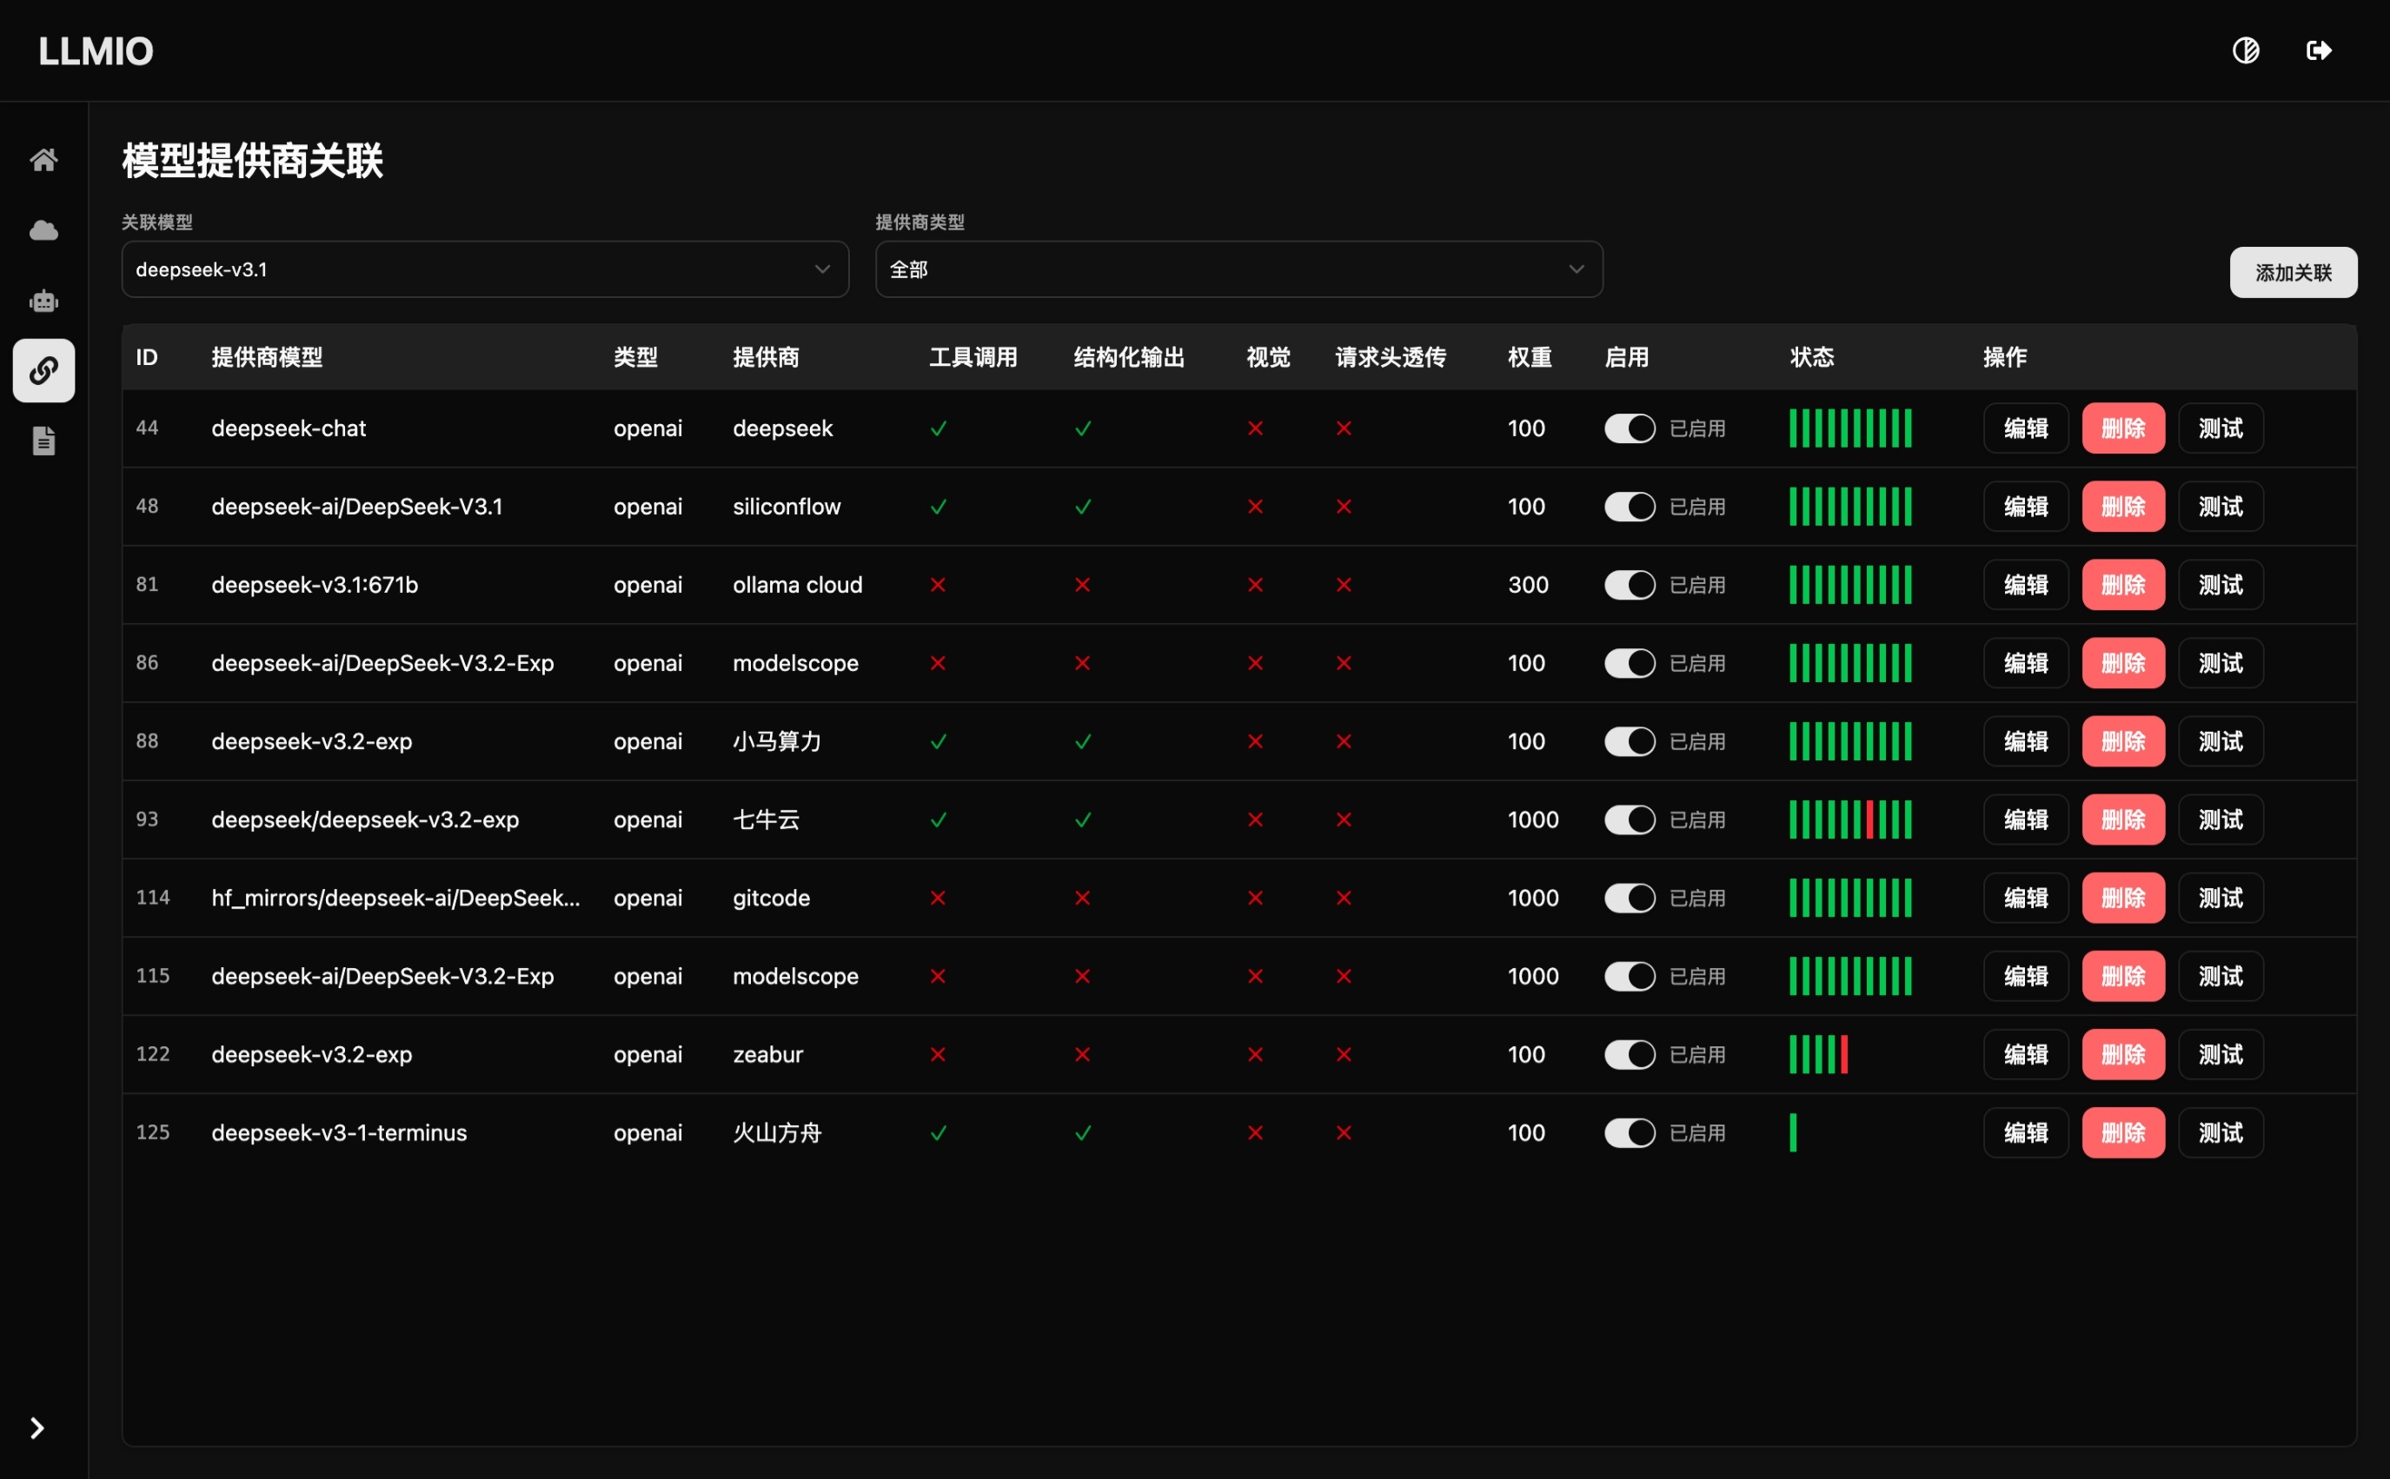
Task: Run 测试 for the 七牛云 row
Action: (x=2220, y=819)
